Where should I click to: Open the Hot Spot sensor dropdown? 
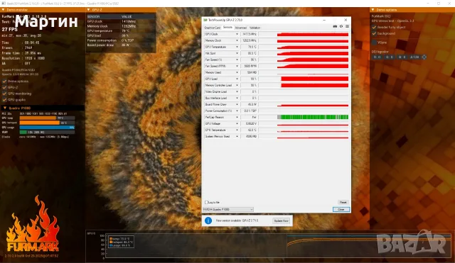tap(237, 53)
